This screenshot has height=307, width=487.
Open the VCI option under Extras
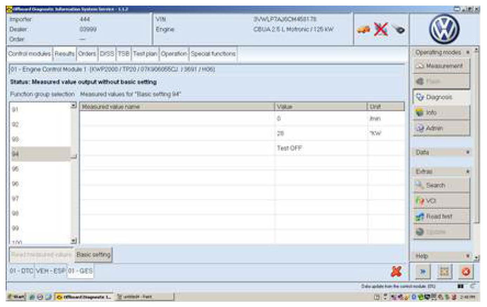[x=441, y=201]
